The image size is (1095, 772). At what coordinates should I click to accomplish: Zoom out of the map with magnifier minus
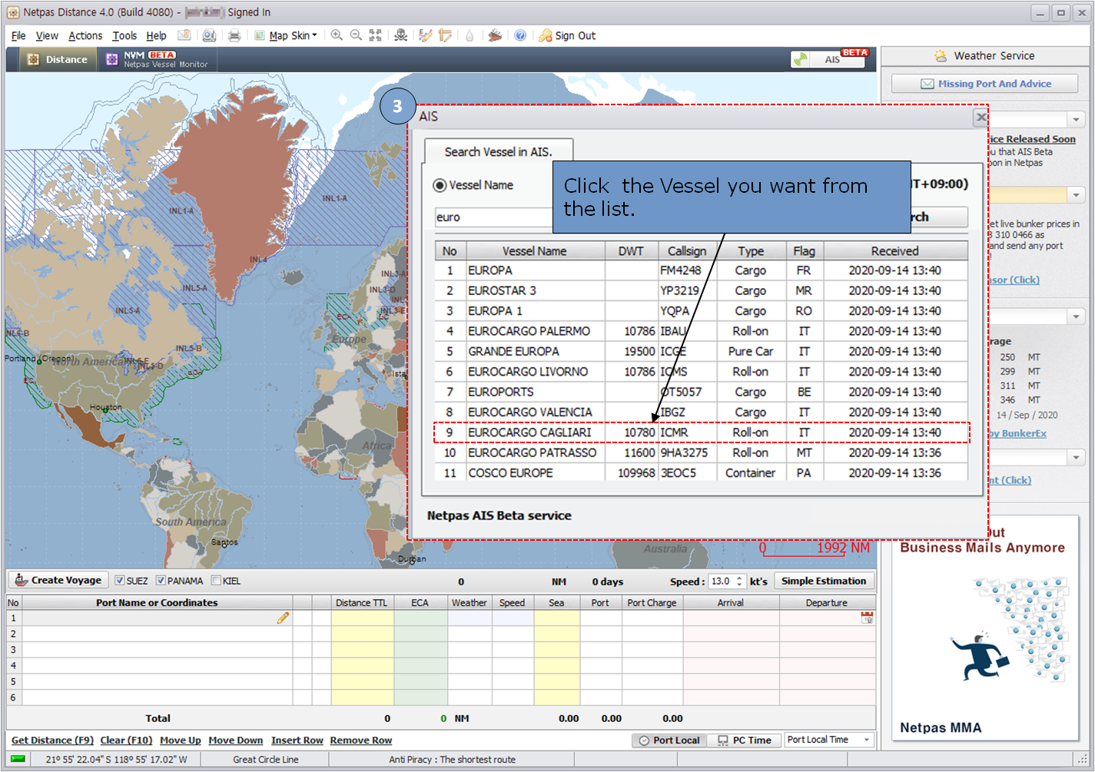(356, 35)
